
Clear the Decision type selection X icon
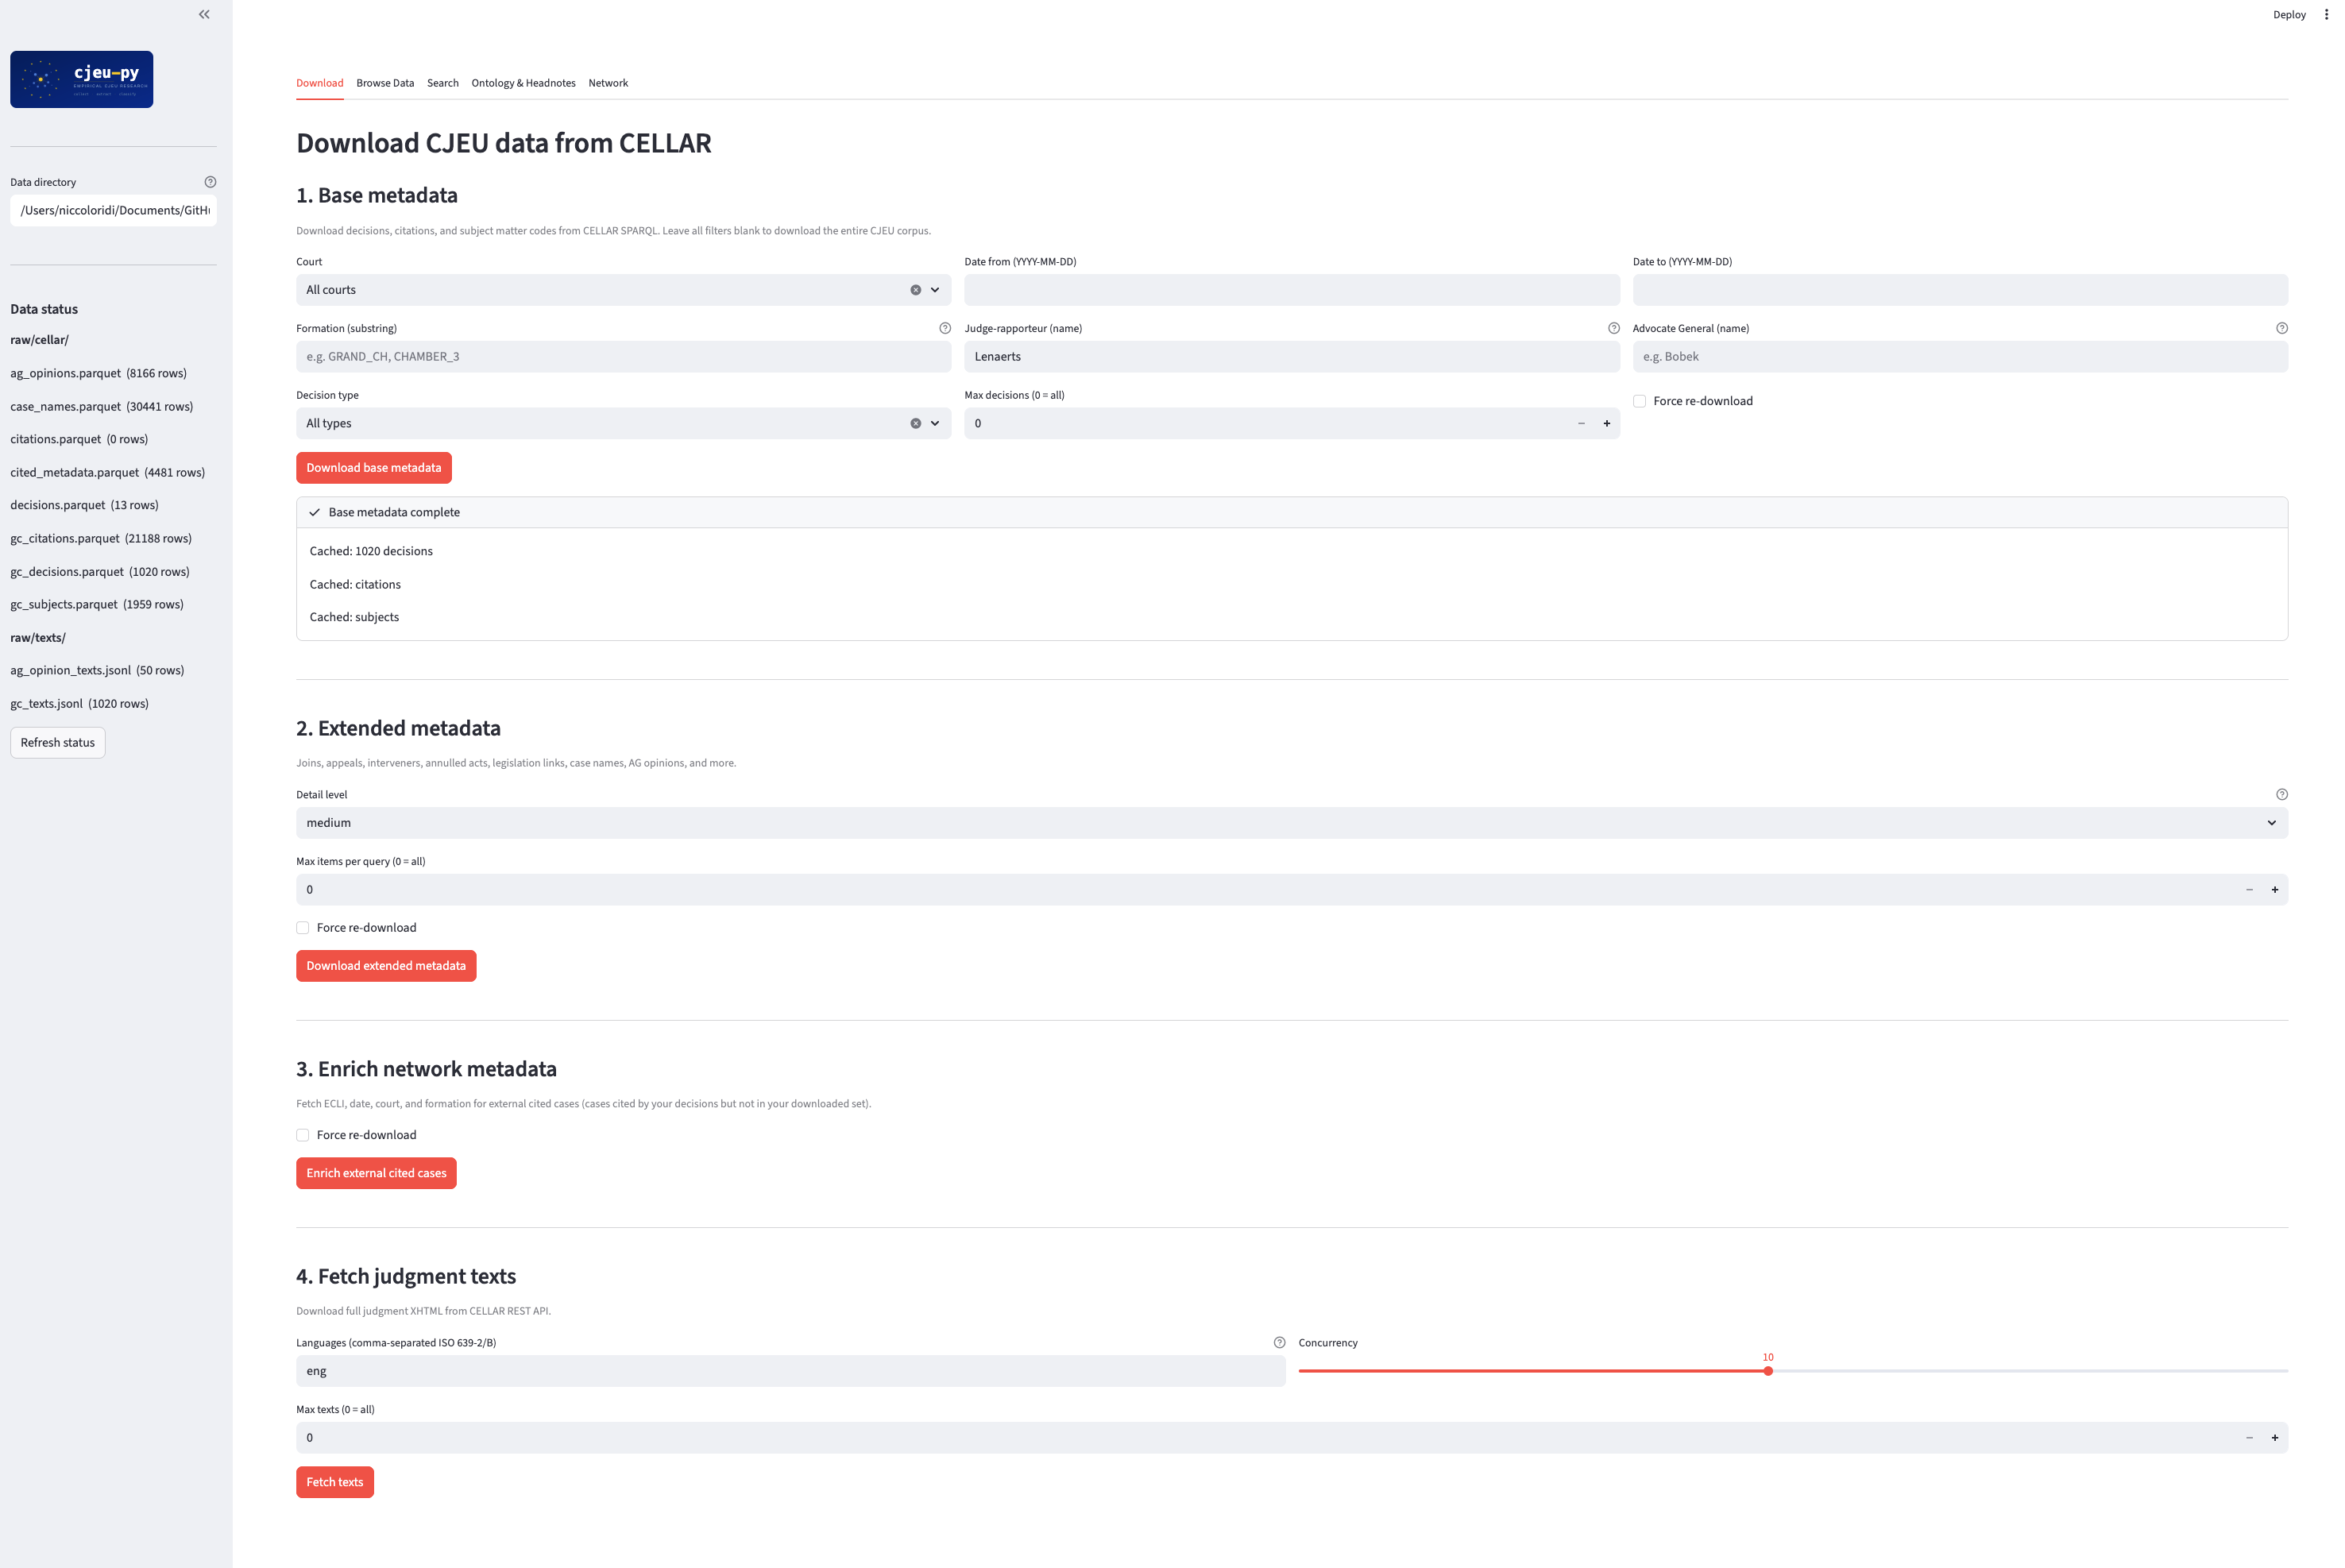pyautogui.click(x=915, y=423)
